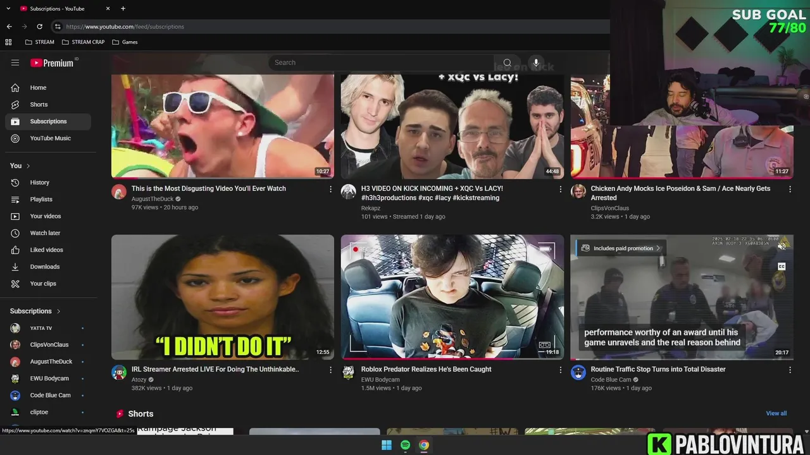
Task: Click the Code Blue Cam channel avatar
Action: (578, 372)
